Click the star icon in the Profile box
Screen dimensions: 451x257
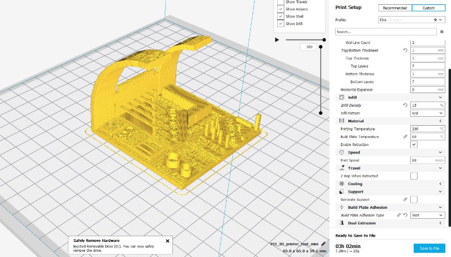[x=435, y=20]
